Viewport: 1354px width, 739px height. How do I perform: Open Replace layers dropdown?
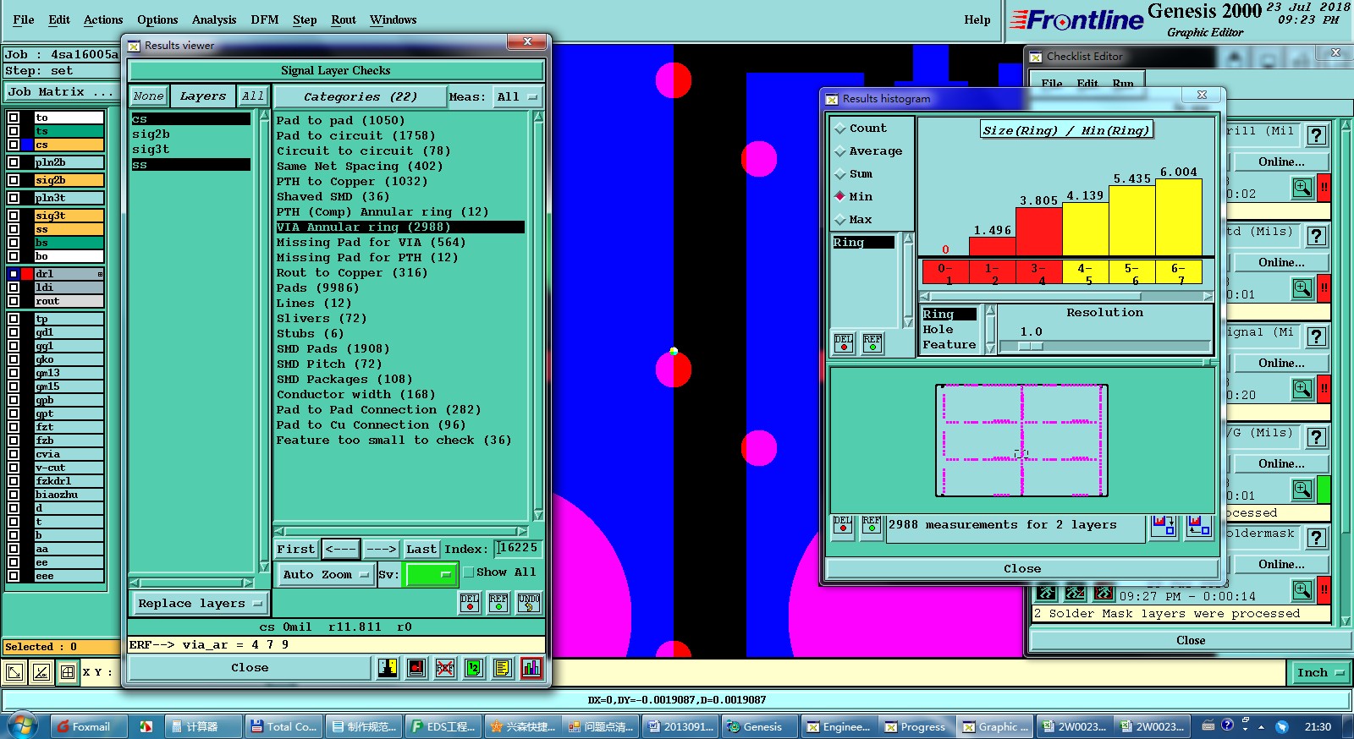[201, 604]
